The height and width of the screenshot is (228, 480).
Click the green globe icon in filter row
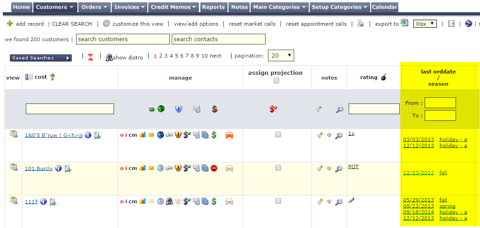coord(161,109)
